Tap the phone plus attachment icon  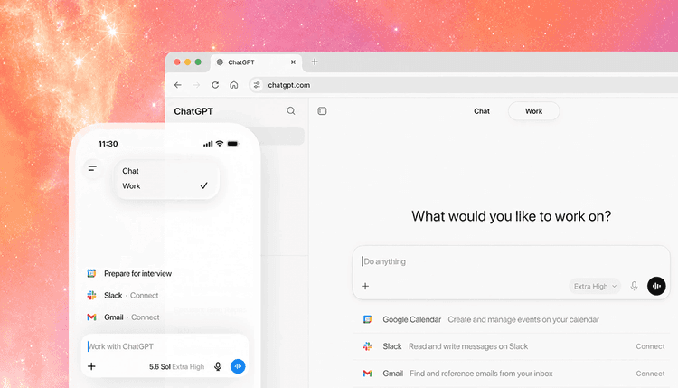[x=91, y=366]
